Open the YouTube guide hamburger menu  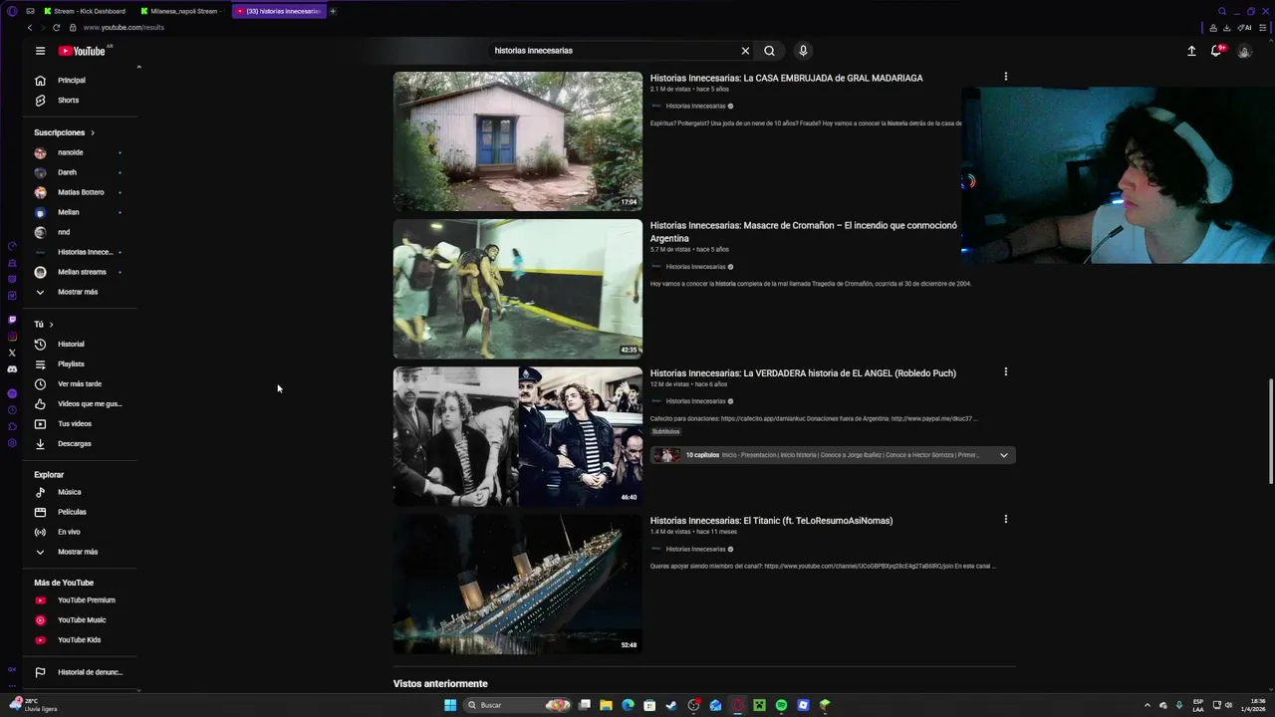[40, 51]
